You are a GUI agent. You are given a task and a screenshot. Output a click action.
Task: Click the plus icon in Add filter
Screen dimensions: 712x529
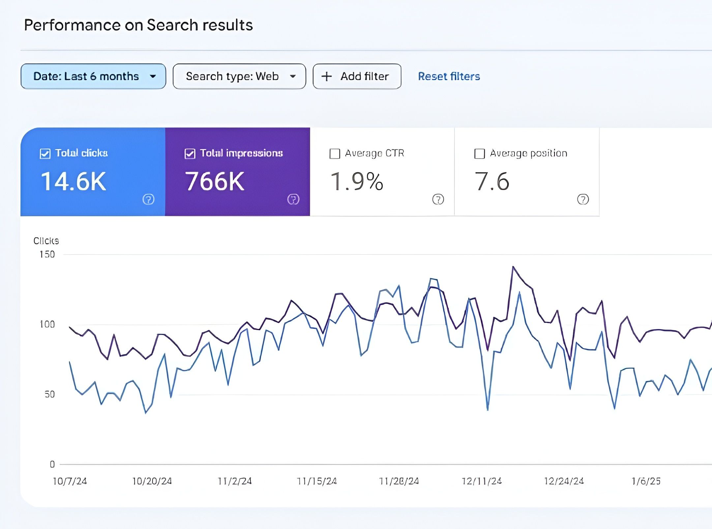point(326,77)
